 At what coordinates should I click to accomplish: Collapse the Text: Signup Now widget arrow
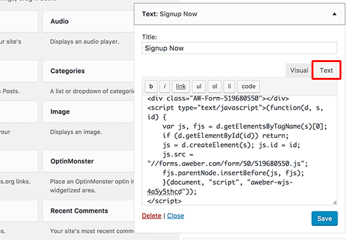click(334, 14)
